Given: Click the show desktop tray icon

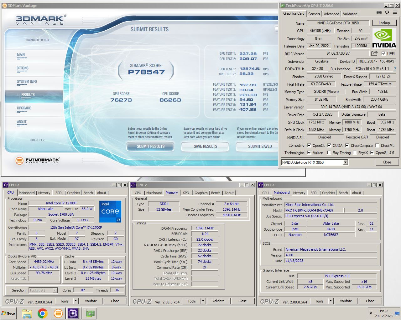Looking at the screenshot, I should (397, 313).
